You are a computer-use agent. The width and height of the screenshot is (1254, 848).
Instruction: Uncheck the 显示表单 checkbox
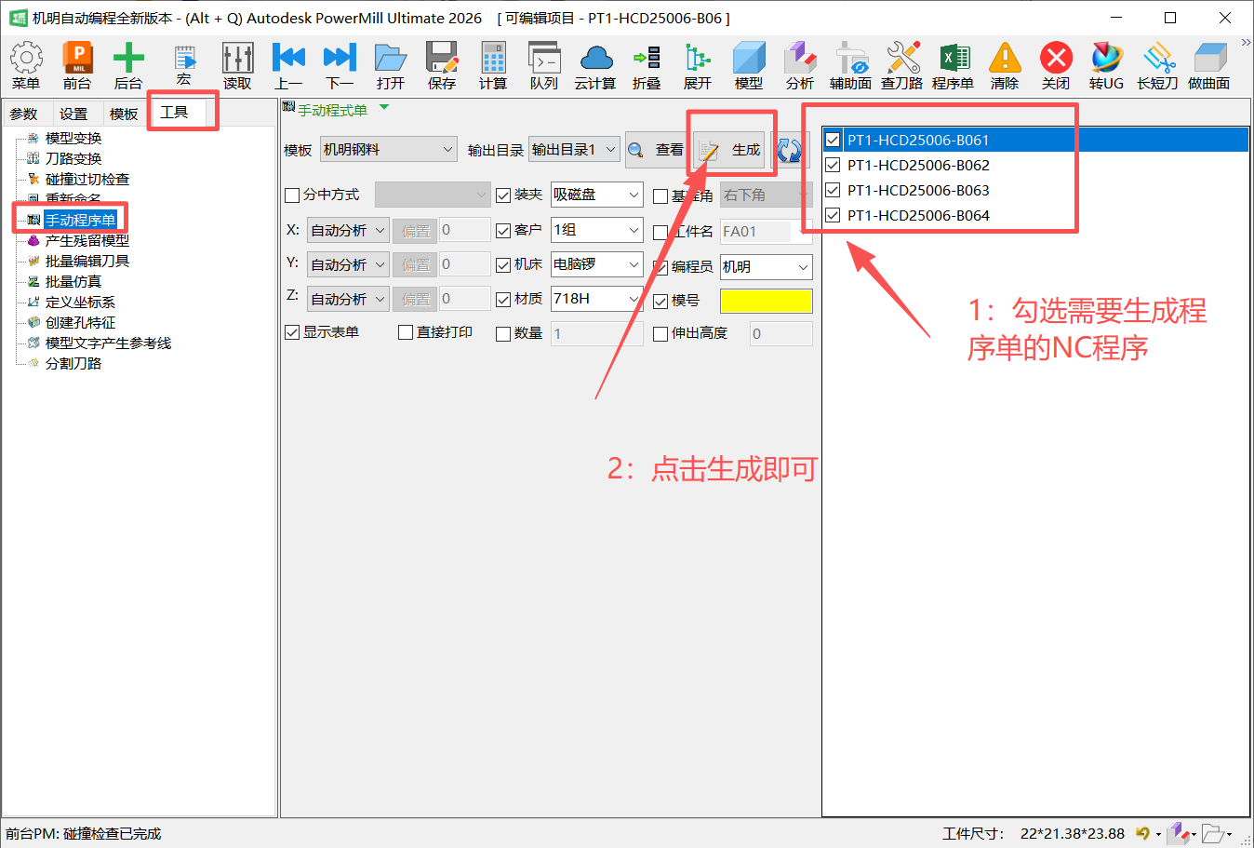292,332
